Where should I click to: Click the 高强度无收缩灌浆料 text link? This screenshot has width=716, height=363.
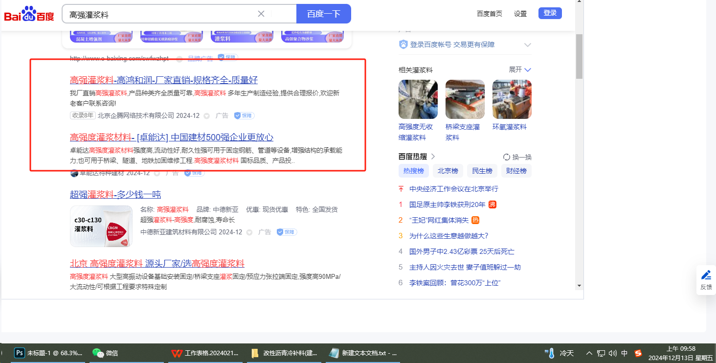[x=416, y=132]
